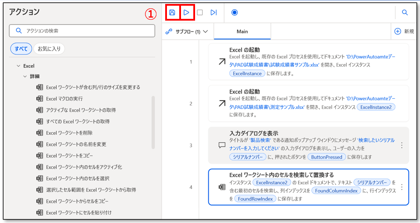Image resolution: width=420 pixels, height=223 pixels.
Task: Click the ExcelInstance2 variable in action 2
Action: pyautogui.click(x=376, y=107)
